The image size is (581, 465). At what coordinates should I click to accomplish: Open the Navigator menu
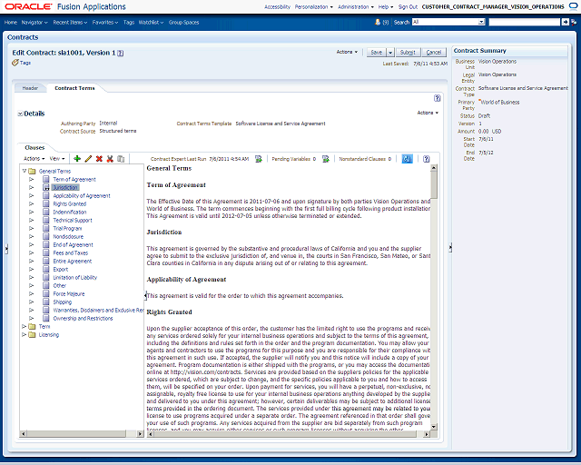[x=34, y=22]
